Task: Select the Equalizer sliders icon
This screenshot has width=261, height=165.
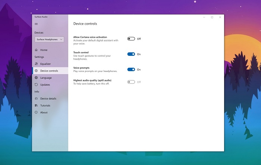Action: pos(36,64)
